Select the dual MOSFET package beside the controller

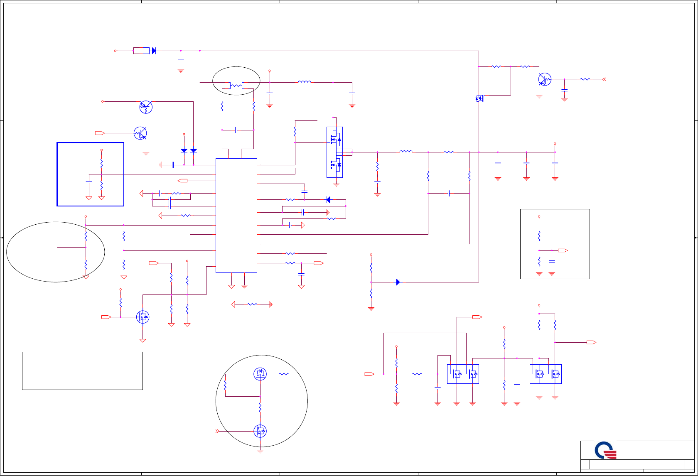[335, 152]
